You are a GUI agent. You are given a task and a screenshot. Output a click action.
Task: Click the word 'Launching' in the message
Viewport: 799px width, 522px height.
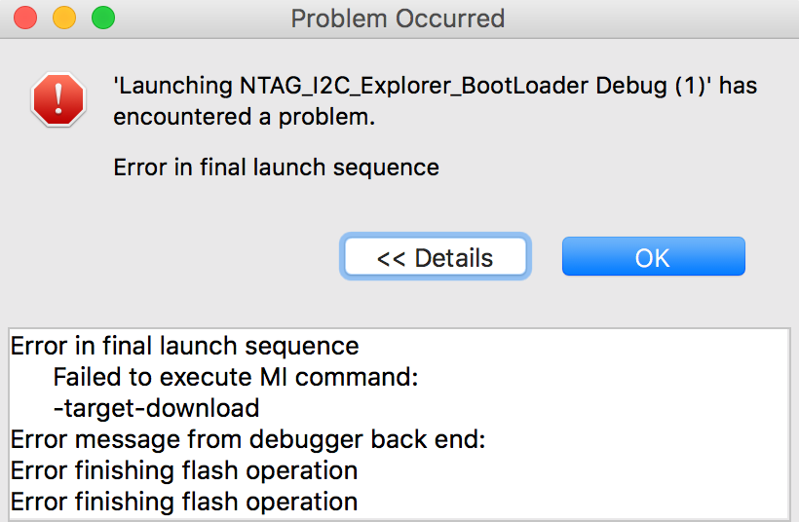174,86
